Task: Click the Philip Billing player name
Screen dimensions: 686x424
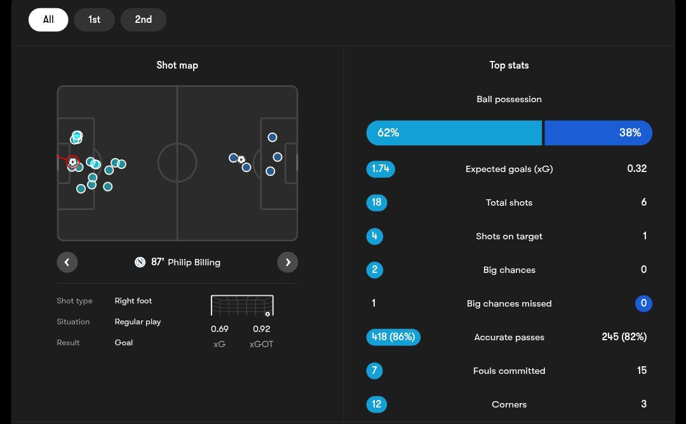Action: (x=194, y=262)
